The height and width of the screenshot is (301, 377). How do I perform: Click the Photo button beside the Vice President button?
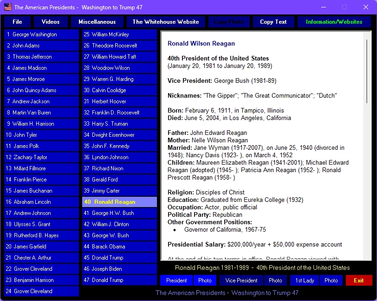pos(275,280)
